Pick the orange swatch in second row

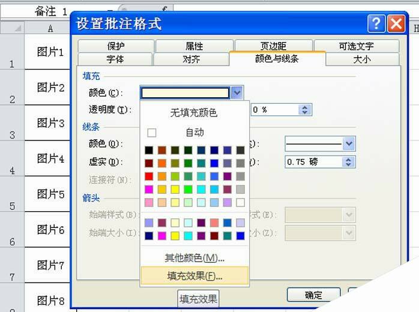pos(162,163)
